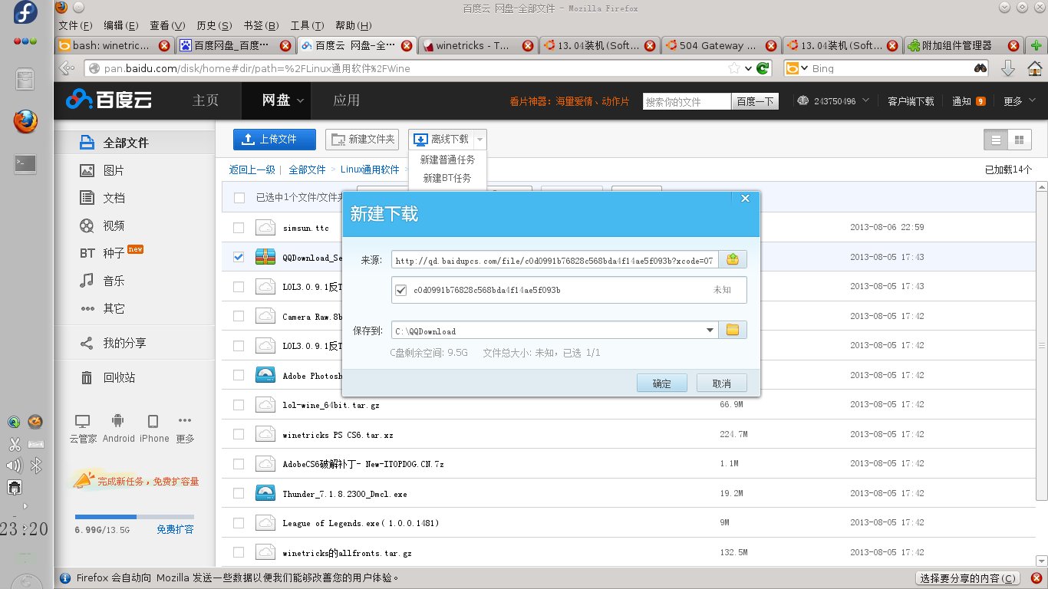Uncheck the QQDownload file checkbox
1048x589 pixels.
(239, 257)
